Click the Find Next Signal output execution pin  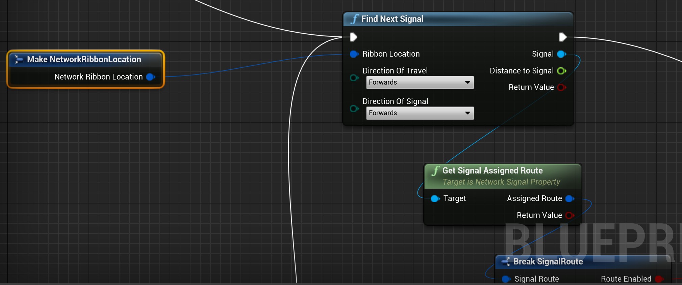[x=562, y=37]
